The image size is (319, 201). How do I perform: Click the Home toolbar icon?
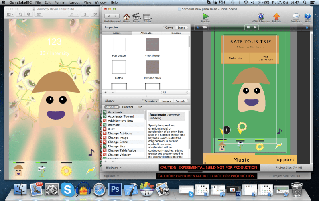point(126,17)
